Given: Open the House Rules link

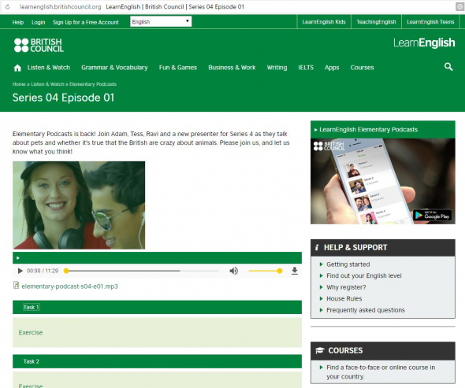Looking at the screenshot, I should pos(344,298).
